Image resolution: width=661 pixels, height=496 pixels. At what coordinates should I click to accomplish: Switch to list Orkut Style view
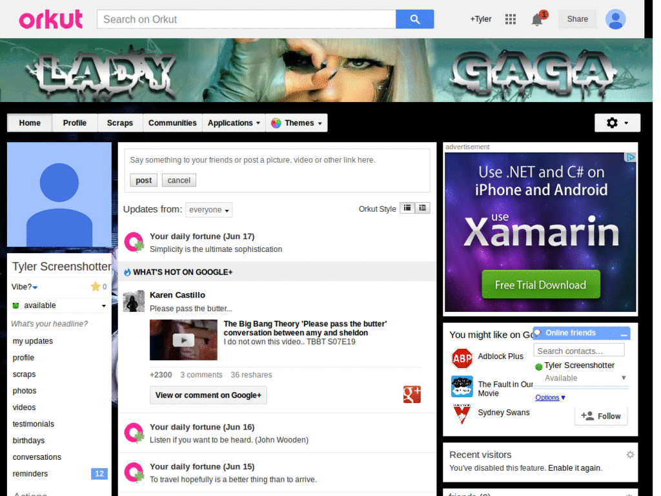[x=422, y=208]
